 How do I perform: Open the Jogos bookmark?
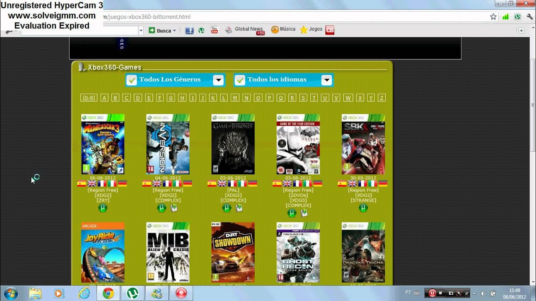[x=311, y=30]
